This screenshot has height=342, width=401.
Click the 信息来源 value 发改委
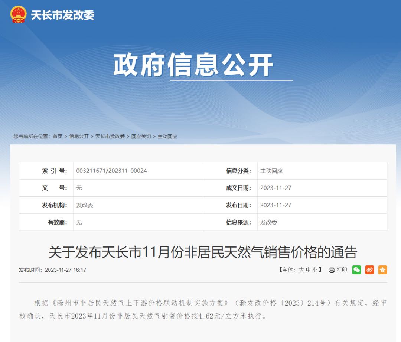pyautogui.click(x=269, y=222)
